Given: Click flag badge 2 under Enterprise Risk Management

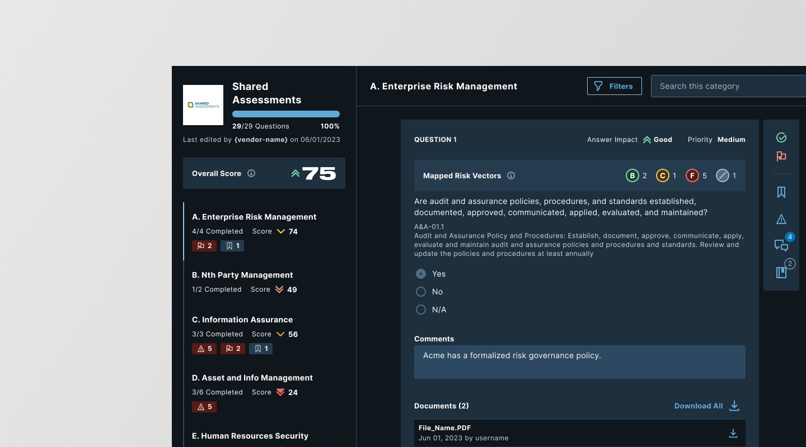Looking at the screenshot, I should [x=204, y=246].
